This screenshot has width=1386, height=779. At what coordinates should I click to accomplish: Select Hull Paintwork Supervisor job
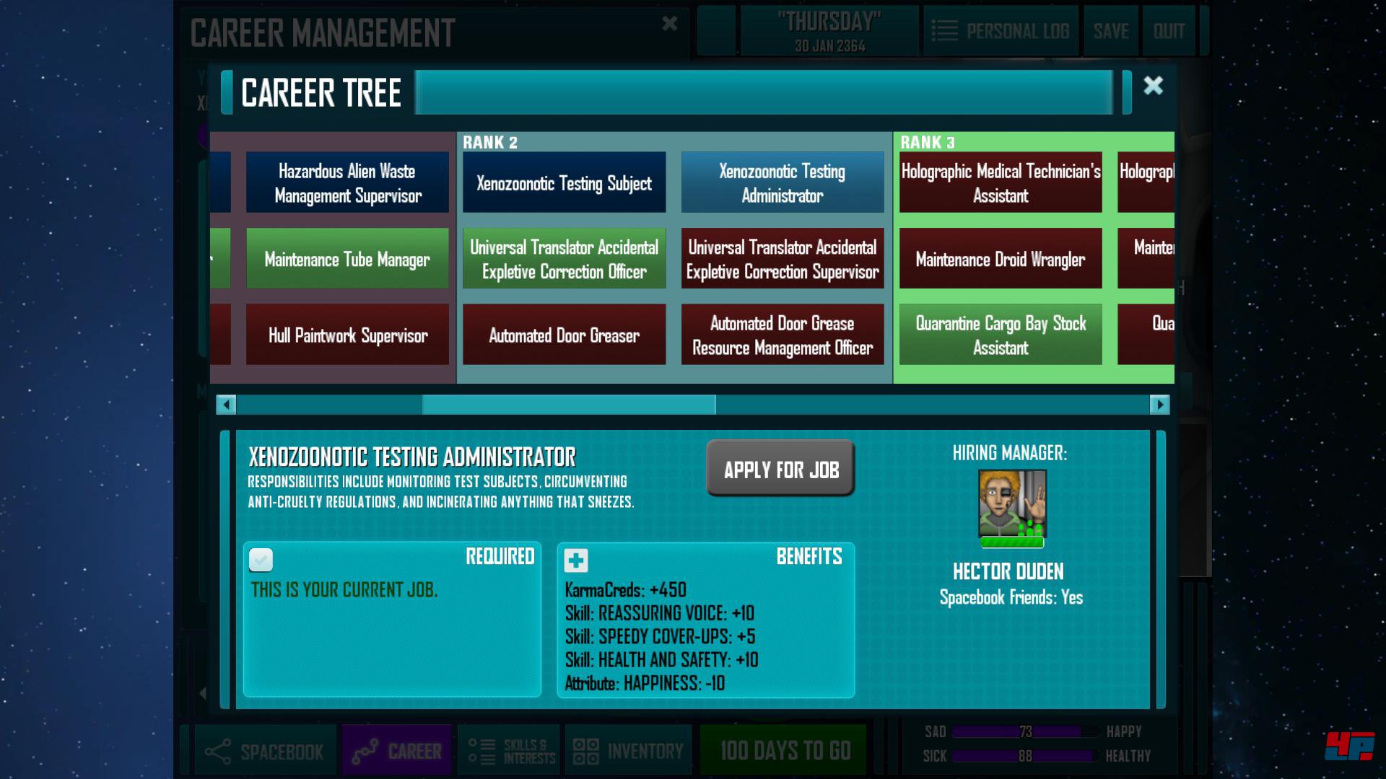coord(346,335)
